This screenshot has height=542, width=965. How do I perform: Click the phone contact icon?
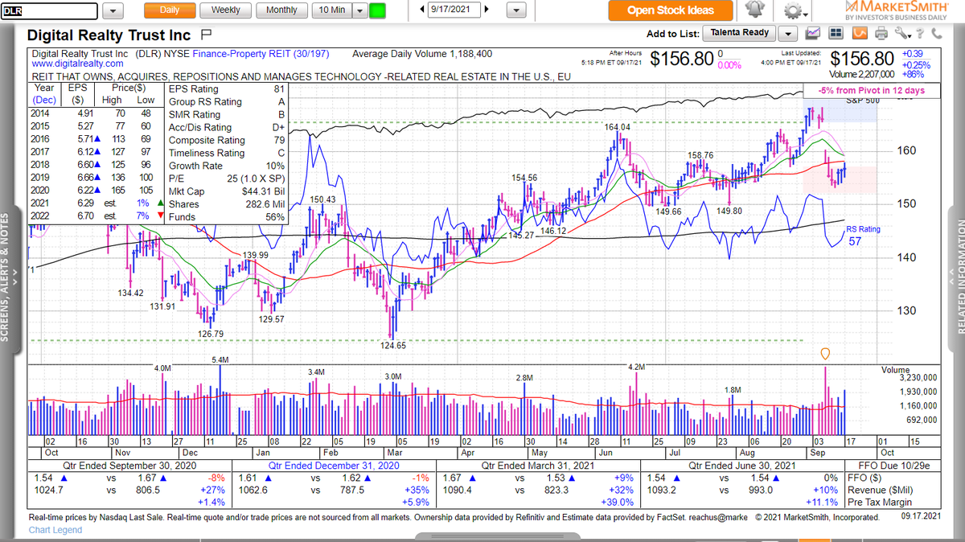(936, 34)
